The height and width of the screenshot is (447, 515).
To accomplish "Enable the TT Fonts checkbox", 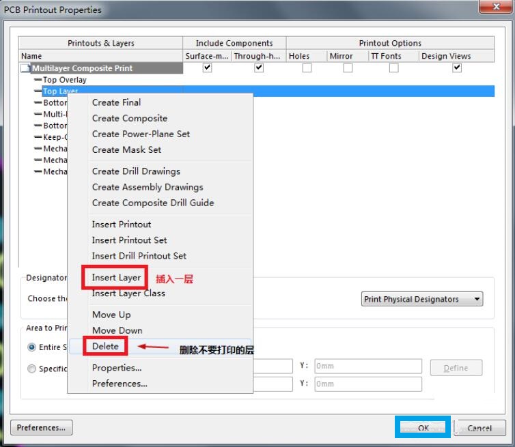I will 394,68.
